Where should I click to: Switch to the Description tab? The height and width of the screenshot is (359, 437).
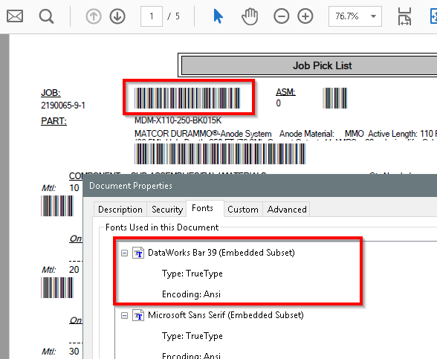pyautogui.click(x=120, y=210)
